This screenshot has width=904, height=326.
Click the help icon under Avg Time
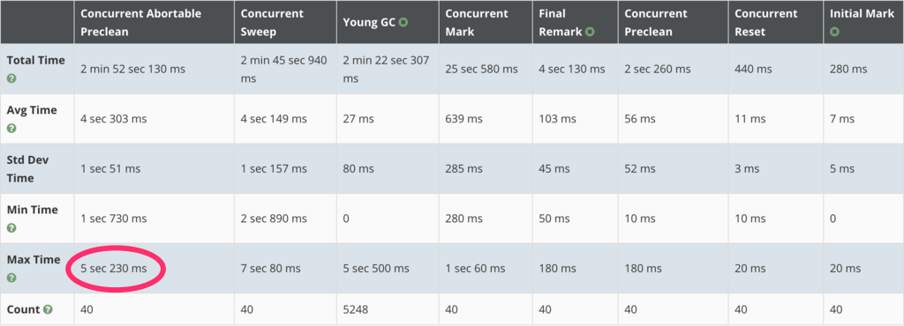pyautogui.click(x=11, y=129)
